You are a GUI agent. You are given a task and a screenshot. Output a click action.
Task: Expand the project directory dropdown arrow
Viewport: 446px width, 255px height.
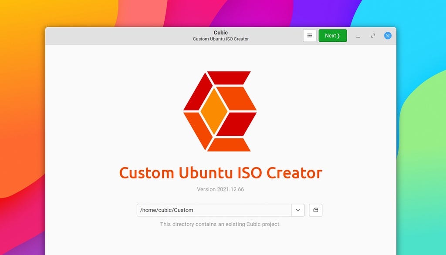[298, 210]
